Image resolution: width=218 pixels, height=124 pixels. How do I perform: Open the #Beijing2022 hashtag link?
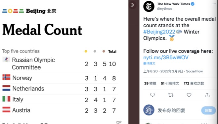click(x=159, y=32)
